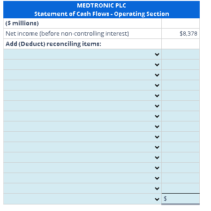Click the amount field in the seventh reconciling row
The height and width of the screenshot is (211, 211).
pyautogui.click(x=181, y=116)
